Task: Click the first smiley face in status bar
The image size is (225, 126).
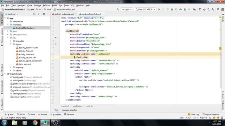Action: click(x=214, y=118)
